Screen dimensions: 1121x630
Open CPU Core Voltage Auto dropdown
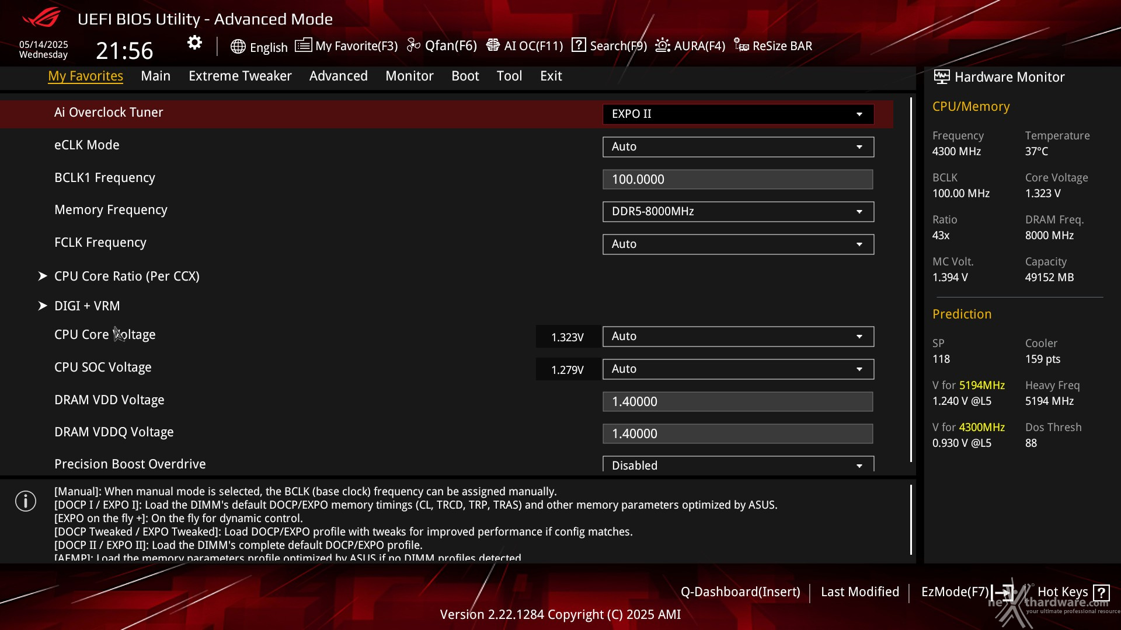pyautogui.click(x=738, y=337)
